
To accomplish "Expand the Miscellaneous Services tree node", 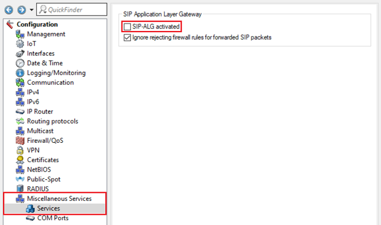I will click(x=59, y=198).
